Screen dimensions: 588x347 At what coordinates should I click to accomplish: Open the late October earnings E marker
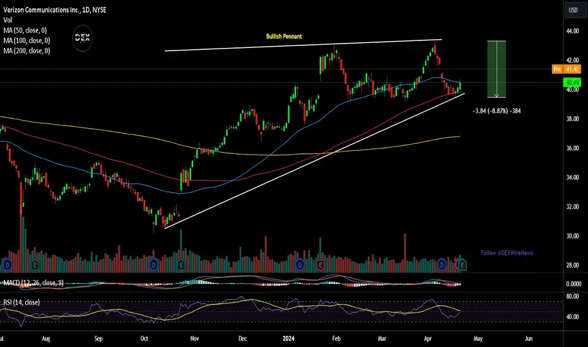[180, 265]
